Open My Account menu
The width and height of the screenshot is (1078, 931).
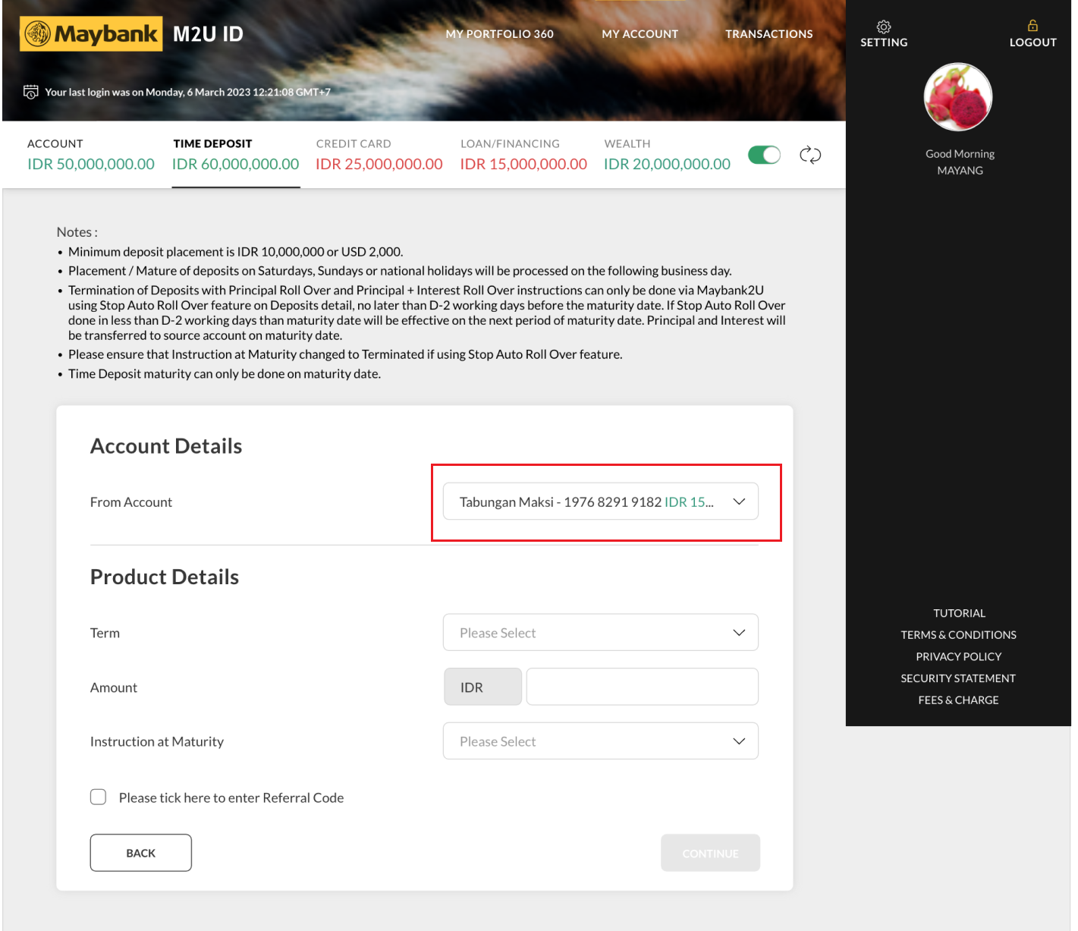point(640,34)
